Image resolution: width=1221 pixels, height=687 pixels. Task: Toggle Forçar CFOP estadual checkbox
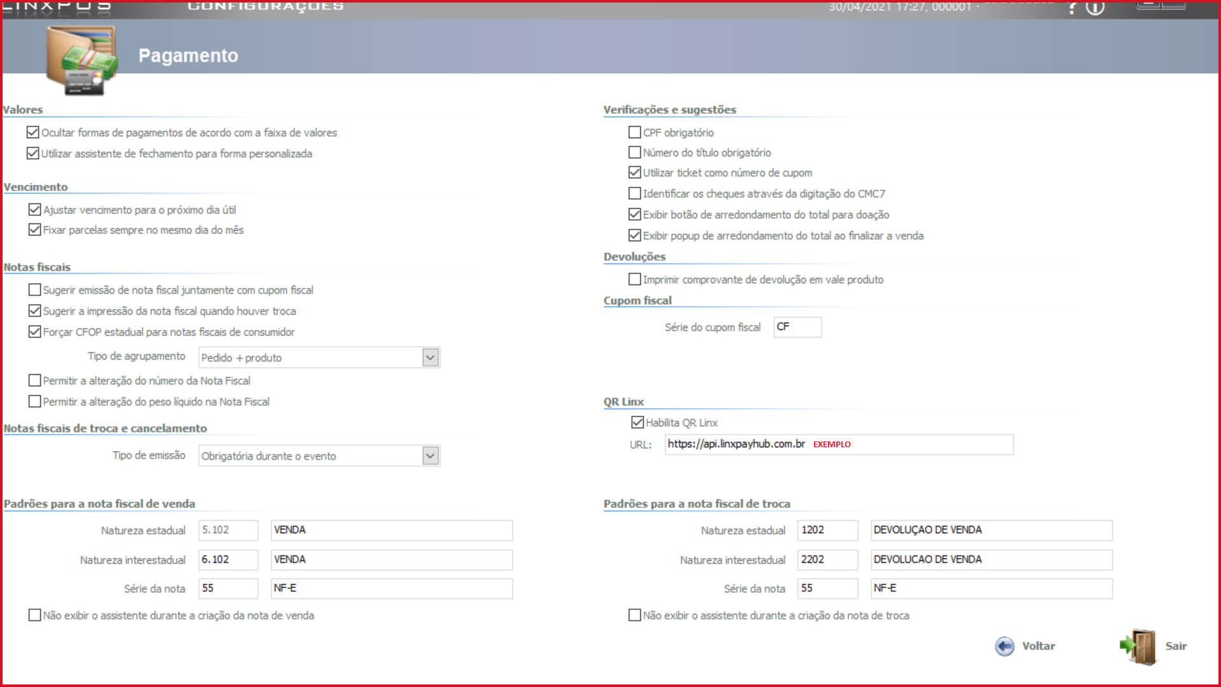pyautogui.click(x=35, y=332)
